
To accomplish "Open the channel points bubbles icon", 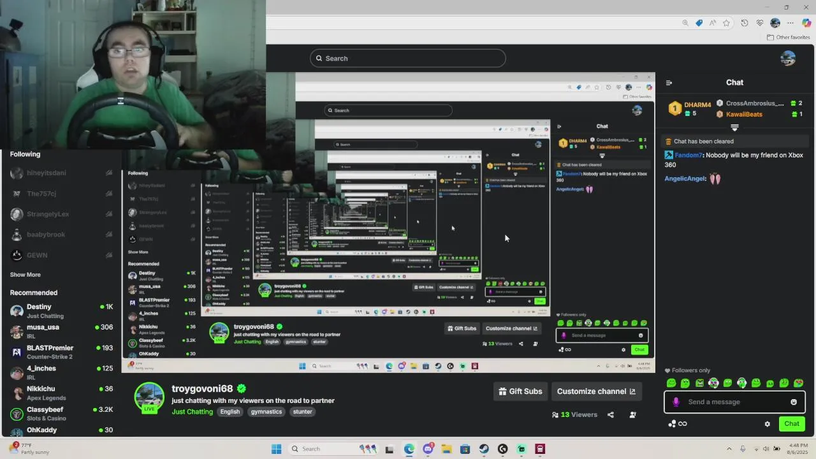I will [x=671, y=424].
